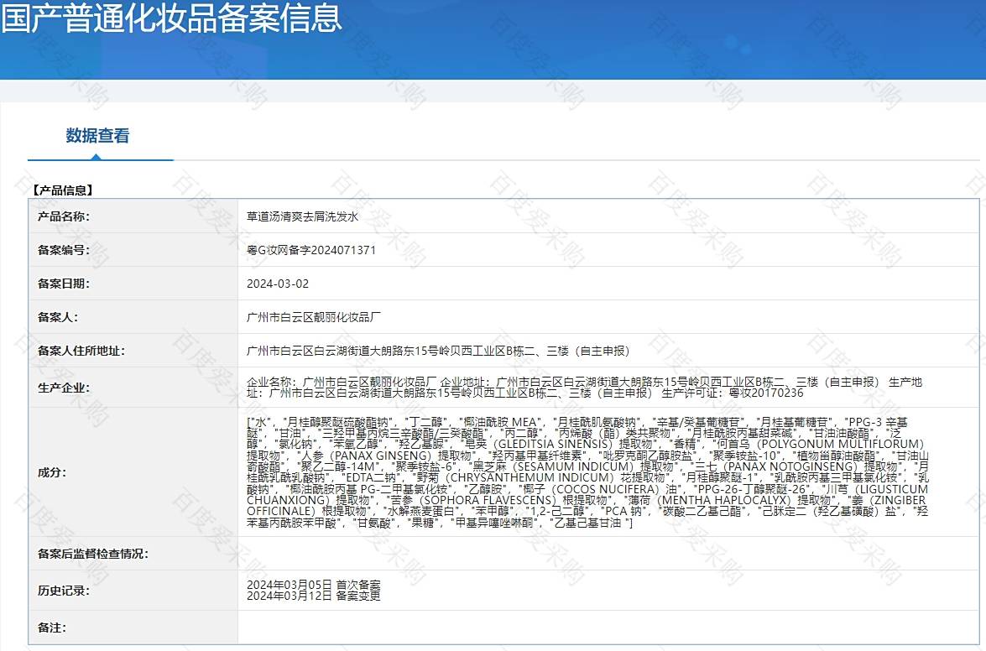Click the 历史记录 row label
986x651 pixels.
pyautogui.click(x=64, y=591)
